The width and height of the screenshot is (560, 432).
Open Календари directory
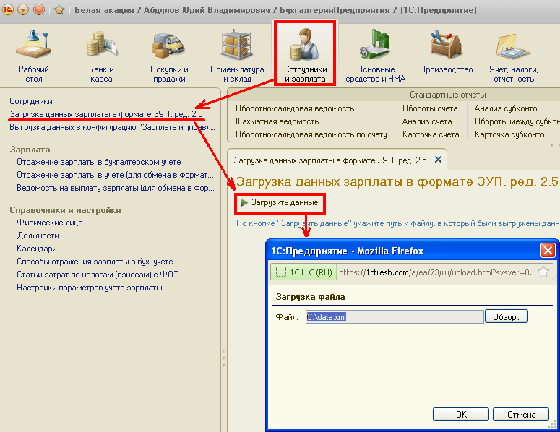(37, 249)
